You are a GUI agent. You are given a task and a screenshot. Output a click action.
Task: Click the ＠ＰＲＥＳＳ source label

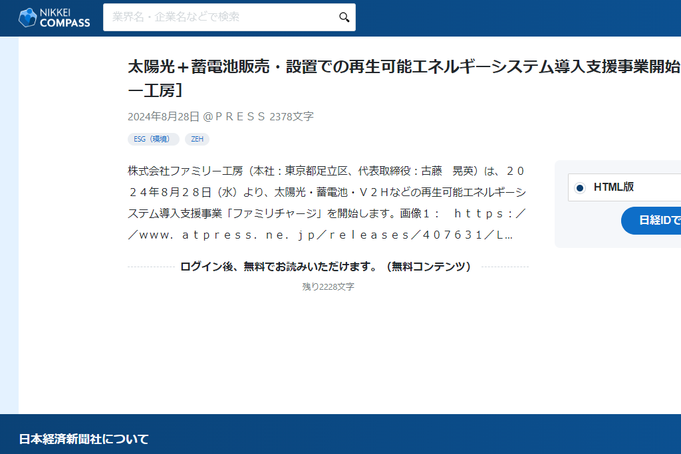pos(234,117)
